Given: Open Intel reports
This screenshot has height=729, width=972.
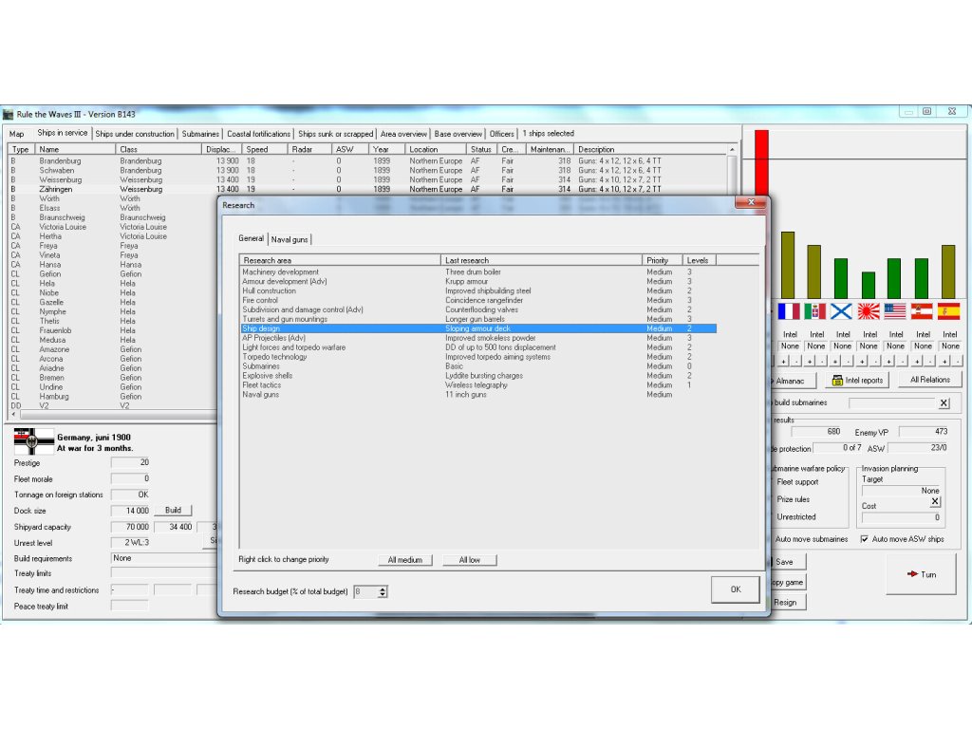Looking at the screenshot, I should click(x=855, y=380).
